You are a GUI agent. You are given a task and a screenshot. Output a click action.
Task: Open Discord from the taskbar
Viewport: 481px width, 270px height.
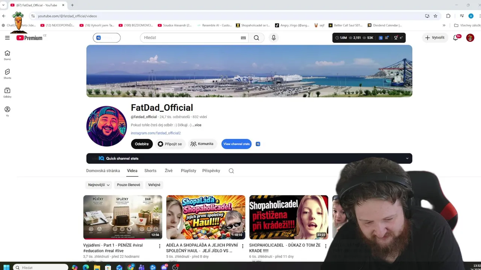pos(164,267)
